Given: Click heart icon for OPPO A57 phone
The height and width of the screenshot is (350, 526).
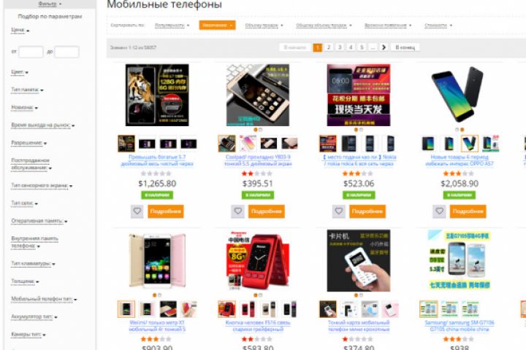Looking at the screenshot, I should click(x=440, y=211).
